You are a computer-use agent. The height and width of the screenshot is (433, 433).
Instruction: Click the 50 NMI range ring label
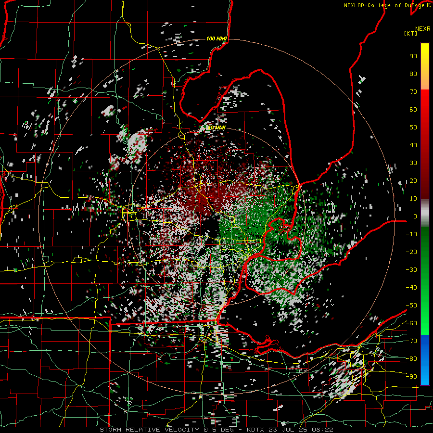[216, 127]
